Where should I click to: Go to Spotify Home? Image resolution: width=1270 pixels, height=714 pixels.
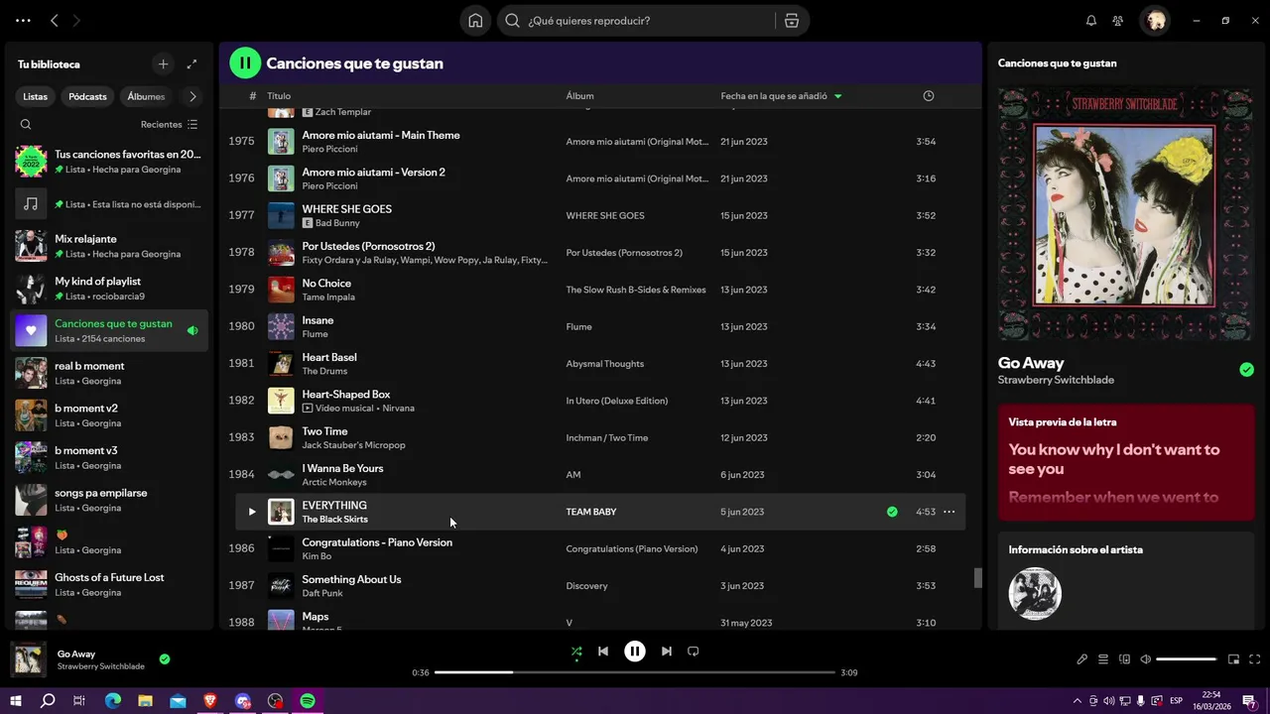click(x=475, y=21)
